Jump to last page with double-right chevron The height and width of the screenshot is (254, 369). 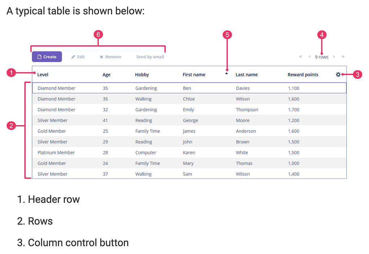343,57
